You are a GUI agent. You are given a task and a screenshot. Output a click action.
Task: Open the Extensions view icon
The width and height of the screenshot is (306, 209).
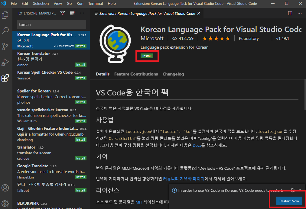point(5,78)
